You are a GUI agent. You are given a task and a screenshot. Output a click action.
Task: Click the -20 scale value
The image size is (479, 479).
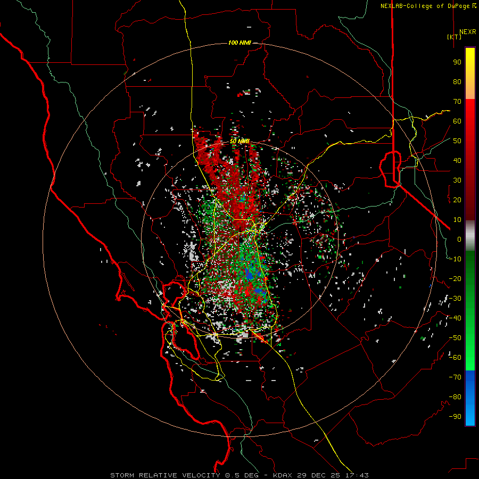point(455,278)
